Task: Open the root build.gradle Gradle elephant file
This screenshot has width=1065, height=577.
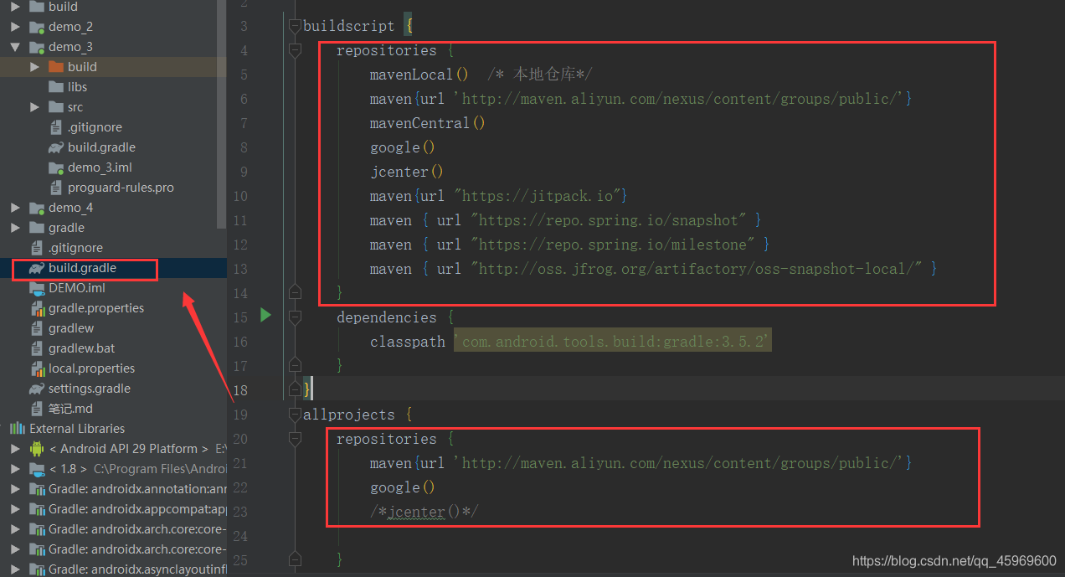Action: [x=84, y=270]
